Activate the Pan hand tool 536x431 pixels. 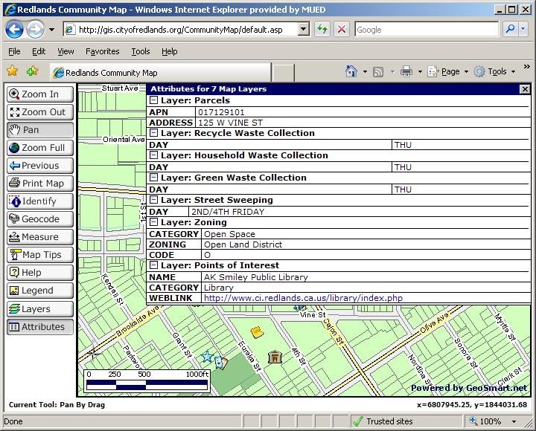pos(40,130)
